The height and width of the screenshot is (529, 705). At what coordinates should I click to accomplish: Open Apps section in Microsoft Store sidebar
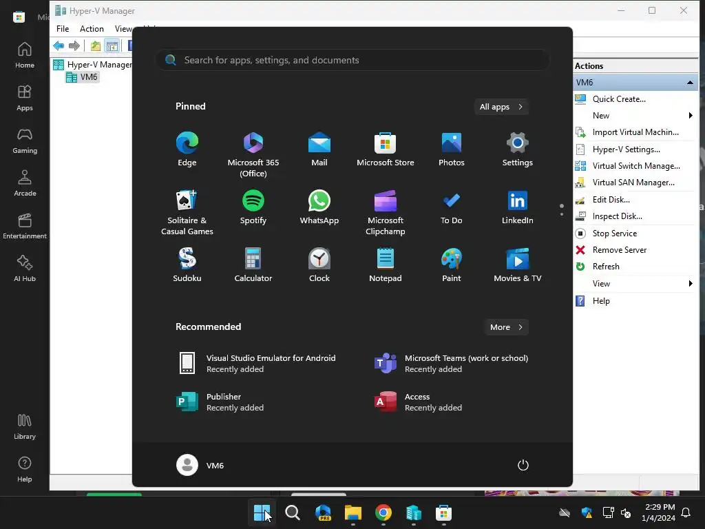point(25,98)
